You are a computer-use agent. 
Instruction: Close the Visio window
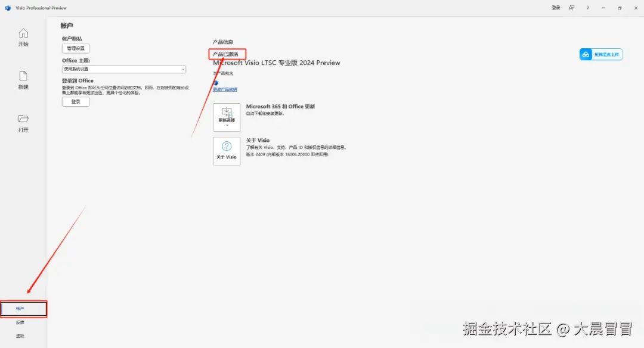click(x=636, y=8)
